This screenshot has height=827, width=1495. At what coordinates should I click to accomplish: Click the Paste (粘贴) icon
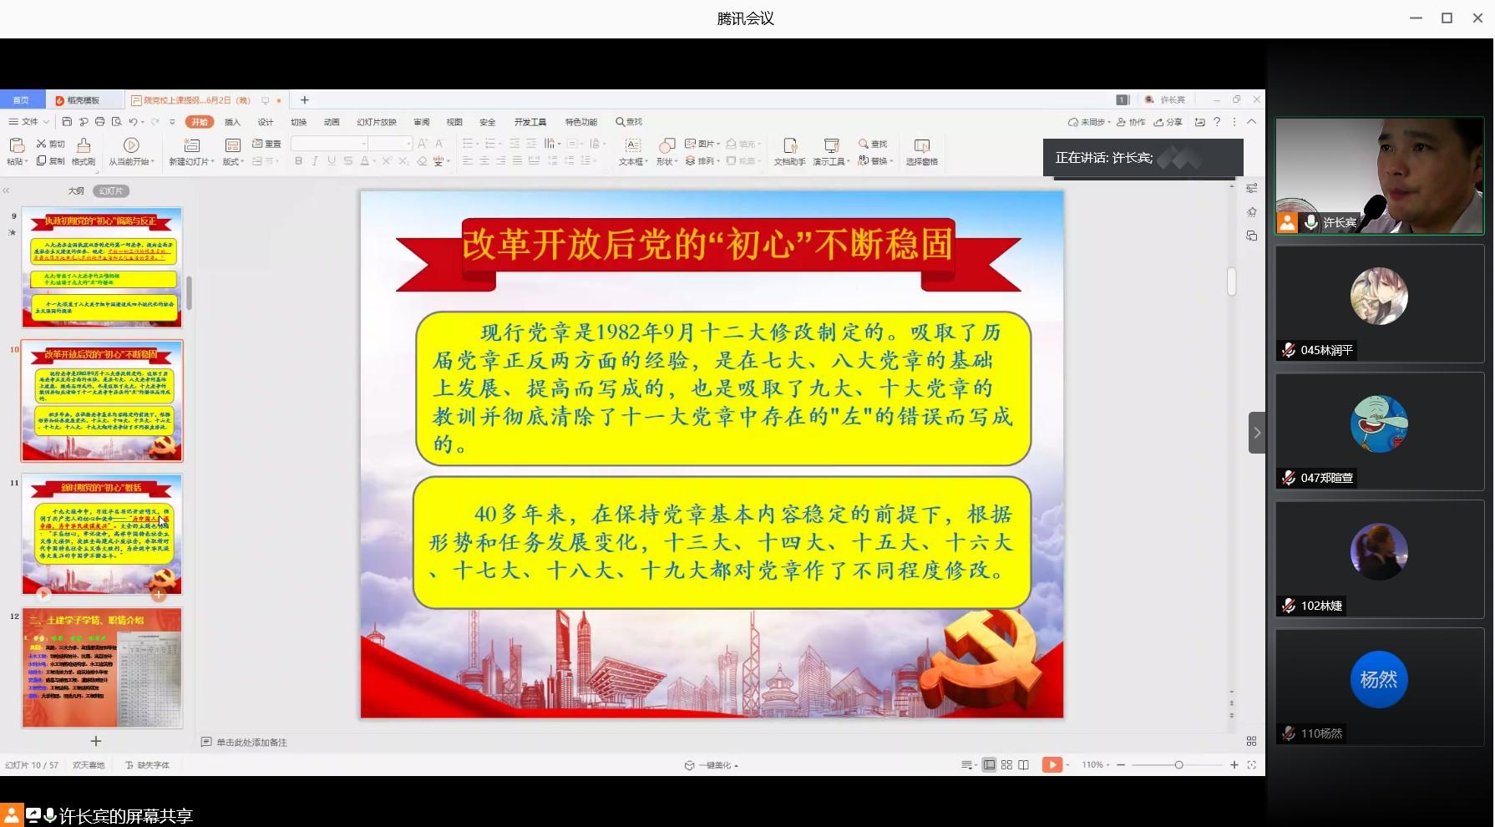click(x=17, y=146)
